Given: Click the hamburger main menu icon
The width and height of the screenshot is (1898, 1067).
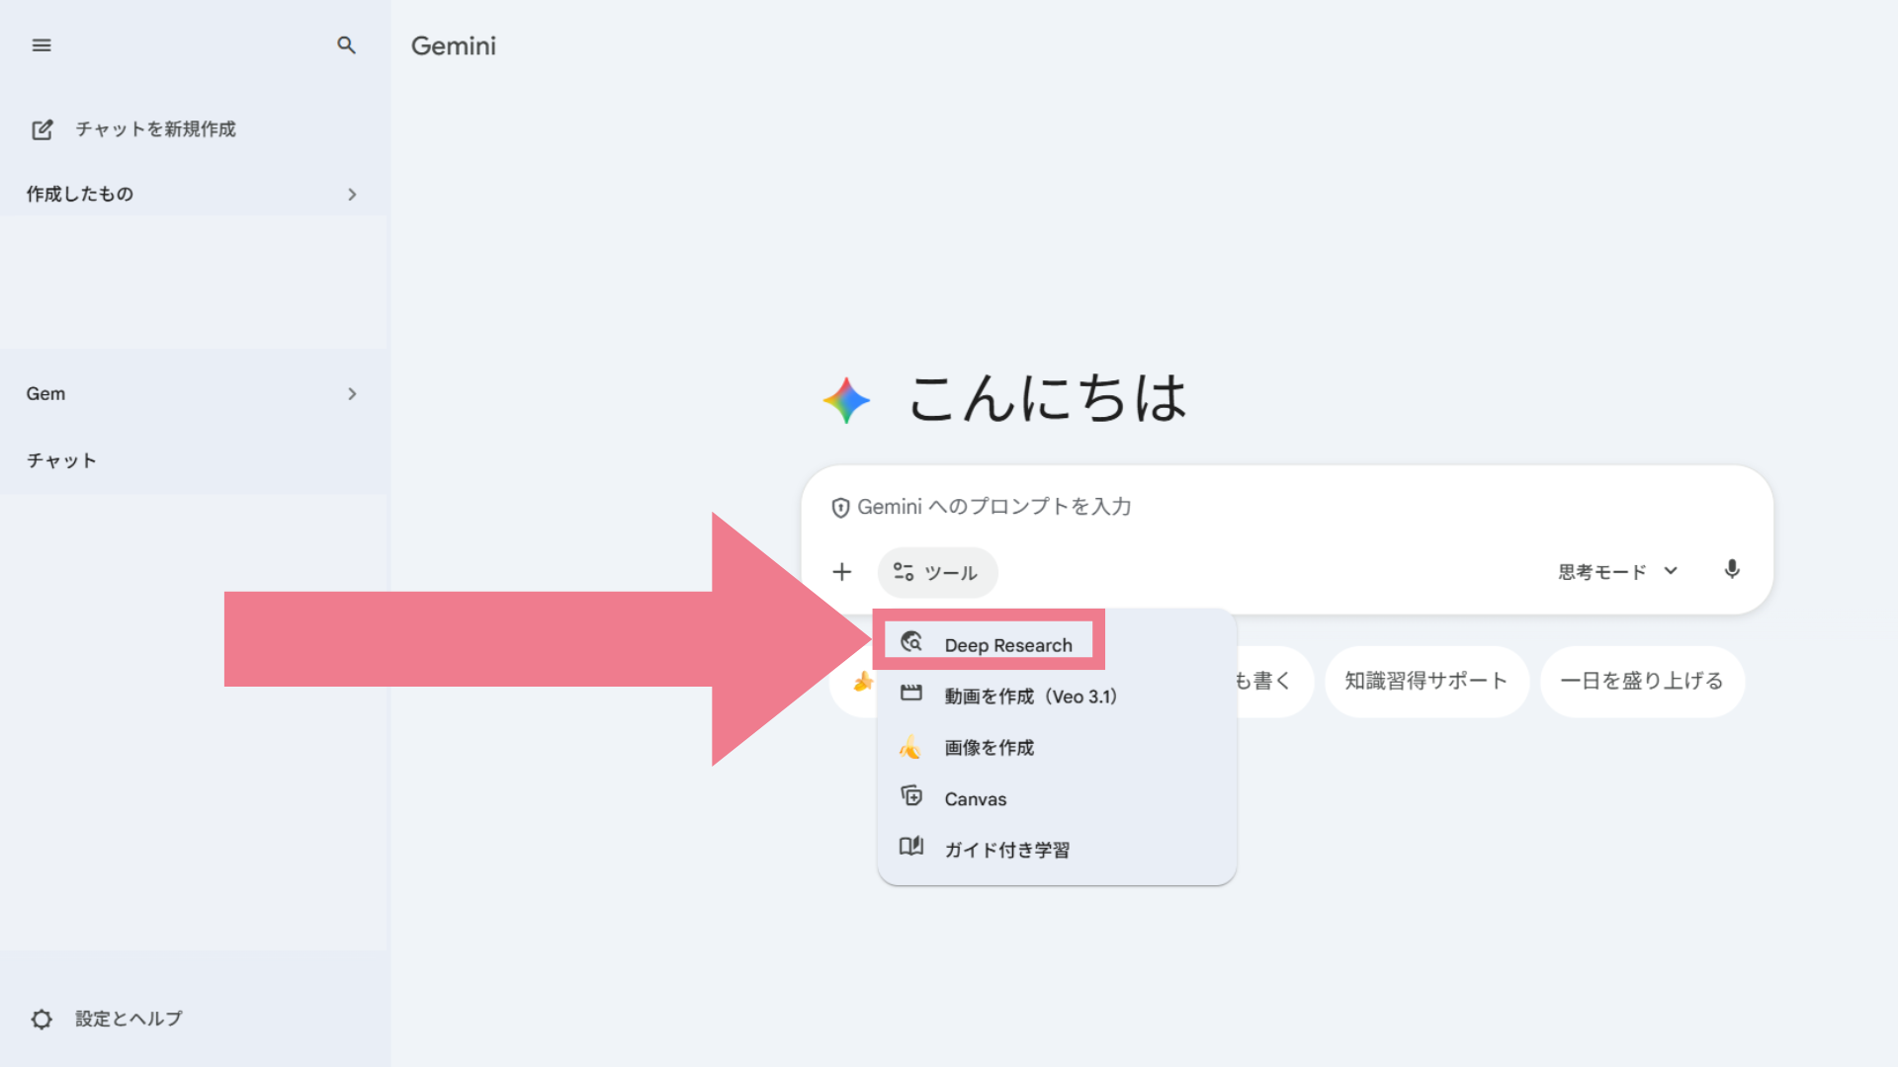Looking at the screenshot, I should (42, 45).
